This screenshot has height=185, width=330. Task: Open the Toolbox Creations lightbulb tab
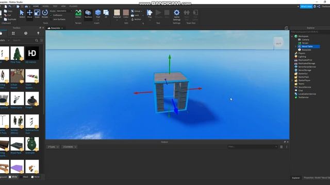[x=38, y=33]
